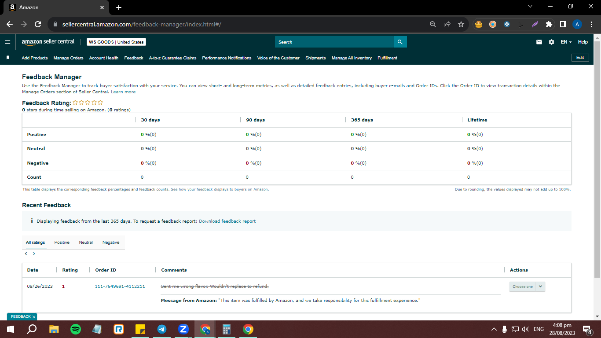601x338 pixels.
Task: Select the Positive feedback tab
Action: coord(62,242)
